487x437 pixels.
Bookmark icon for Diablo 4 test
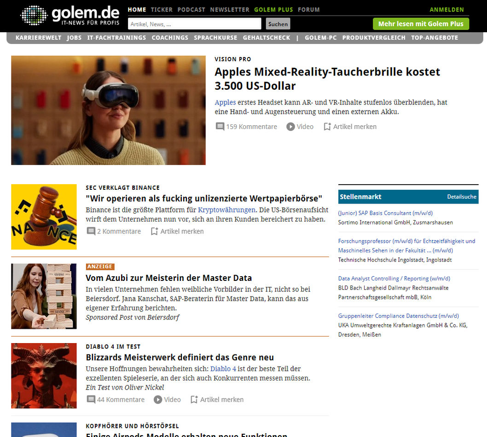coord(194,399)
